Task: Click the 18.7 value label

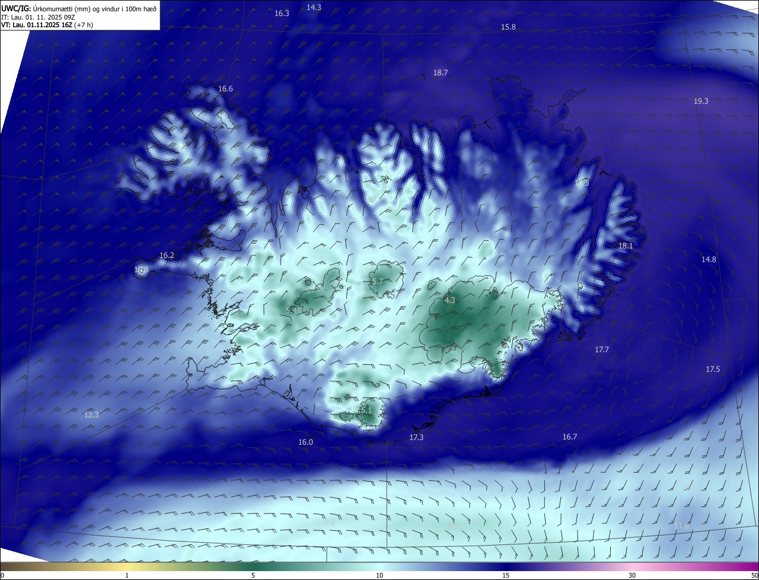Action: [440, 73]
